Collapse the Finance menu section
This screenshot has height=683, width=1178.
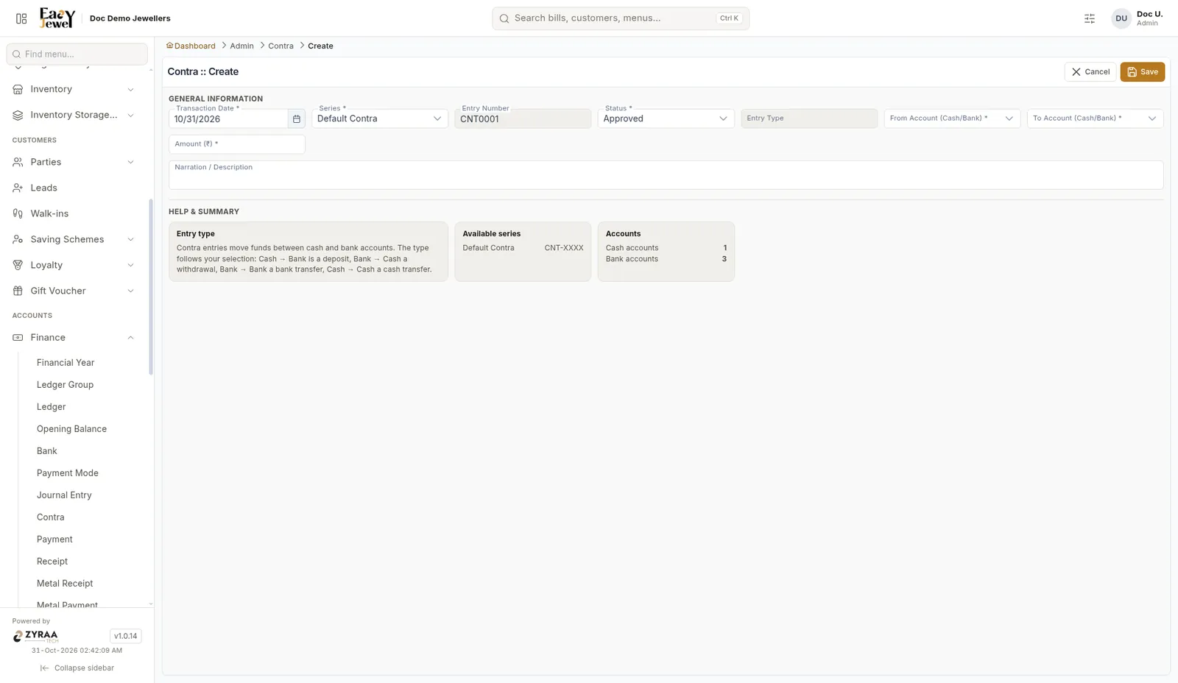click(x=130, y=338)
